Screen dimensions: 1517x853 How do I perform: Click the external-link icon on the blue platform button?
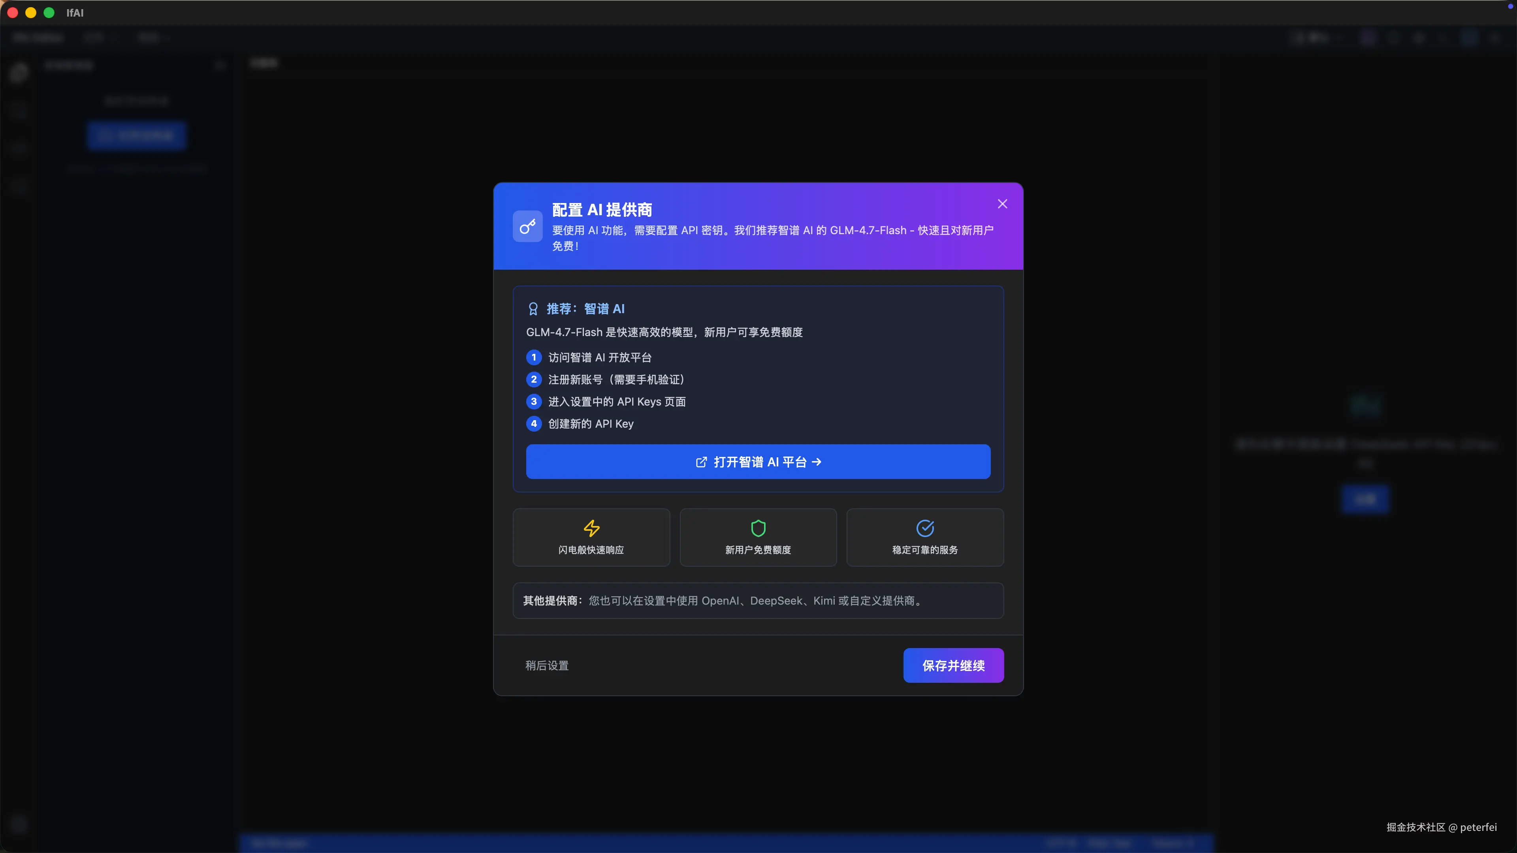[701, 462]
